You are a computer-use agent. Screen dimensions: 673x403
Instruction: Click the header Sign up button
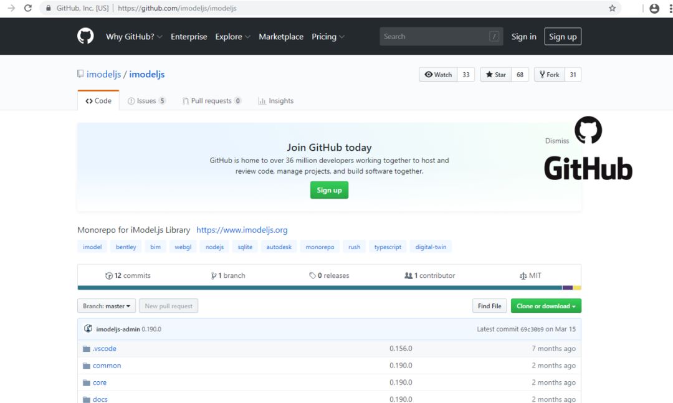(563, 37)
